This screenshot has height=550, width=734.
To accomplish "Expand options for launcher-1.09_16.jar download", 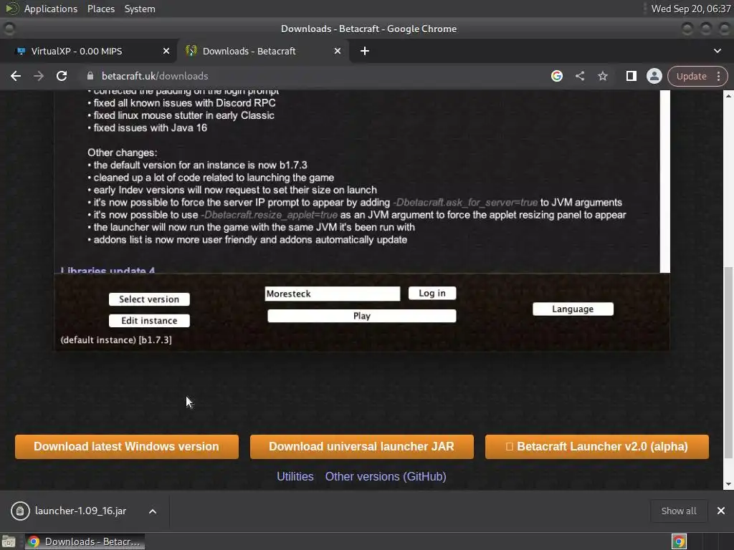I will (x=153, y=511).
